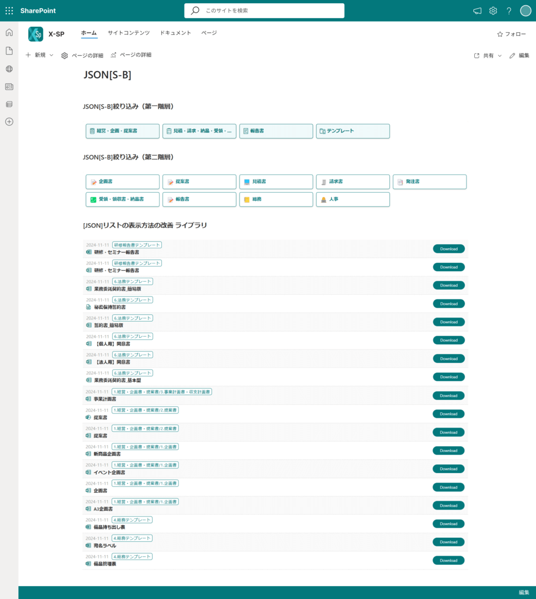536x599 pixels.
Task: Switch to the サイトコンテンツ tab
Action: click(129, 33)
